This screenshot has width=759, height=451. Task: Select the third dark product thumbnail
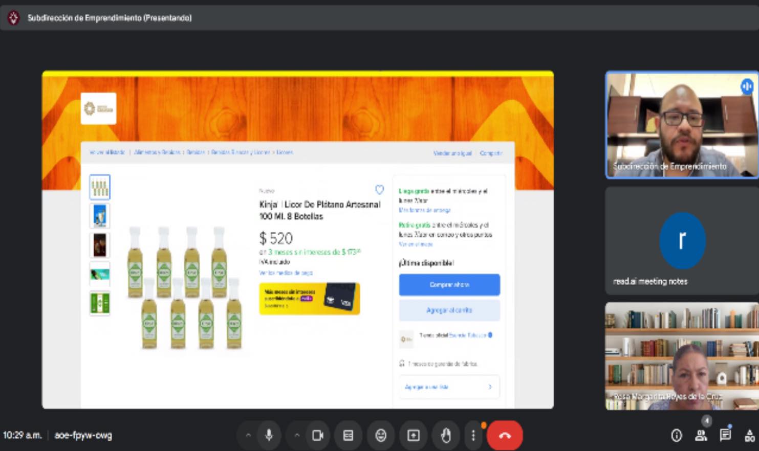point(100,245)
